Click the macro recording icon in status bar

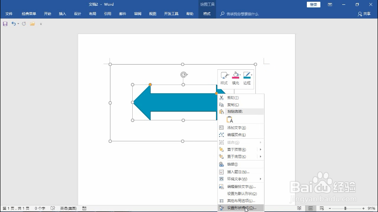(x=84, y=208)
